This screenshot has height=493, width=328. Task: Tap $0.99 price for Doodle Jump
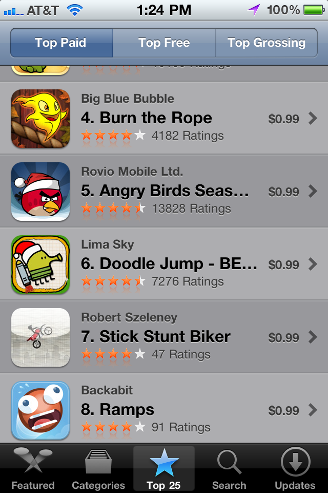coord(283,265)
